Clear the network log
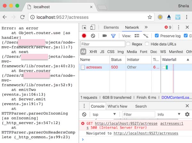 point(93,36)
